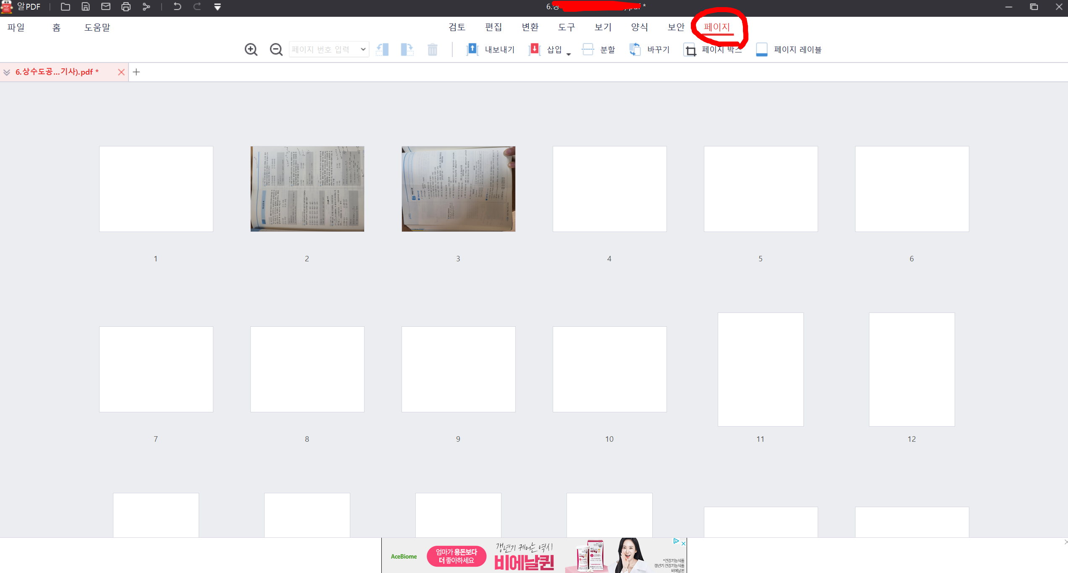1068x573 pixels.
Task: Select the 페이지 tab
Action: pos(717,27)
